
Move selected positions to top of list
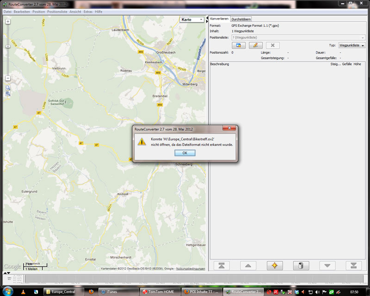(222, 265)
